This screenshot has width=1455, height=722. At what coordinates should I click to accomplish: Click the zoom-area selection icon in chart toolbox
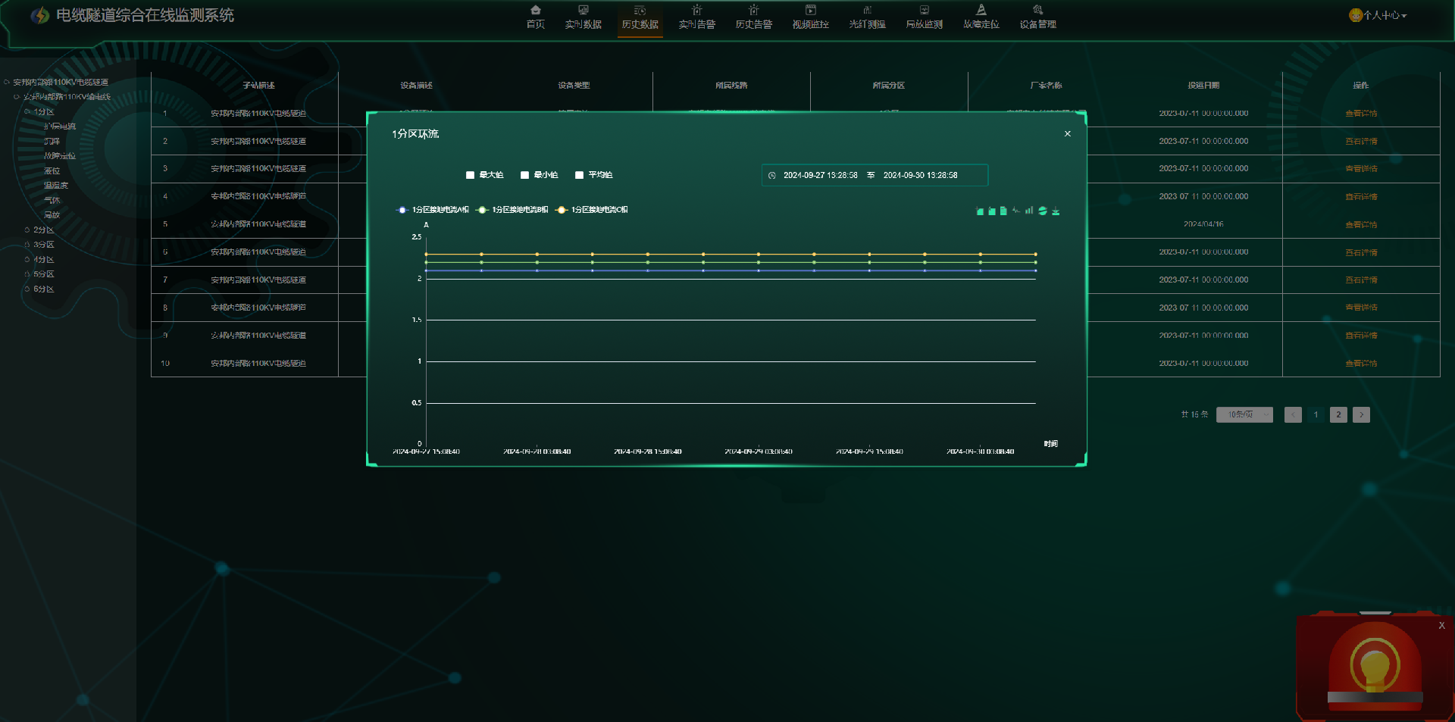(x=979, y=211)
